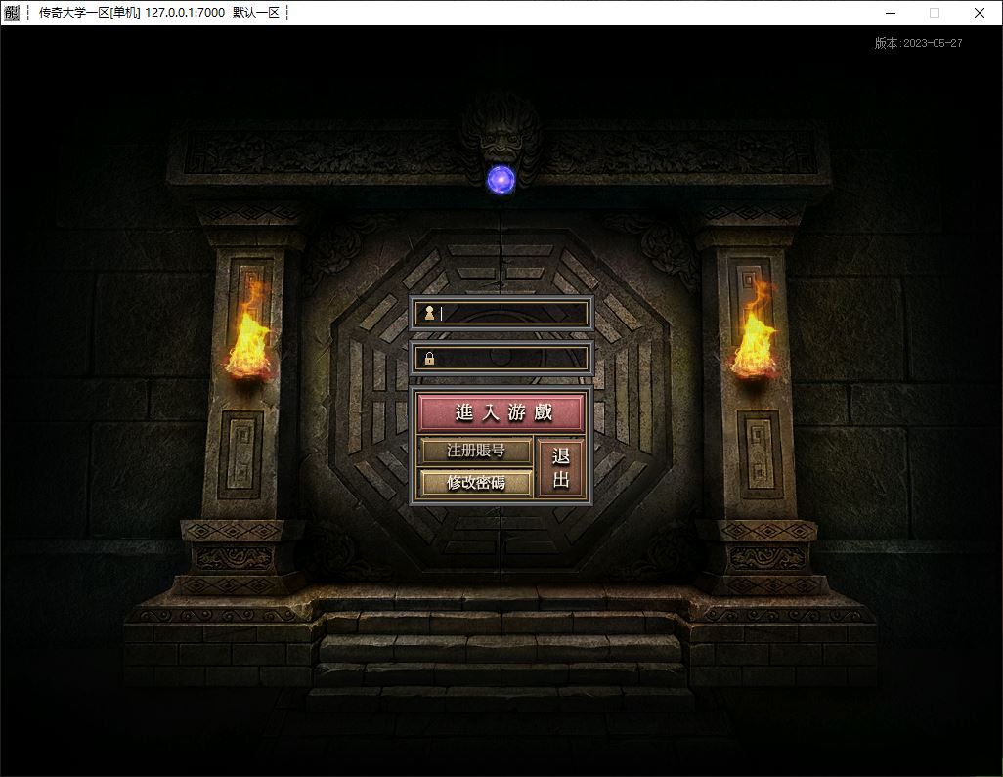
Task: Click the left pillar's flaming torch
Action: coord(248,334)
